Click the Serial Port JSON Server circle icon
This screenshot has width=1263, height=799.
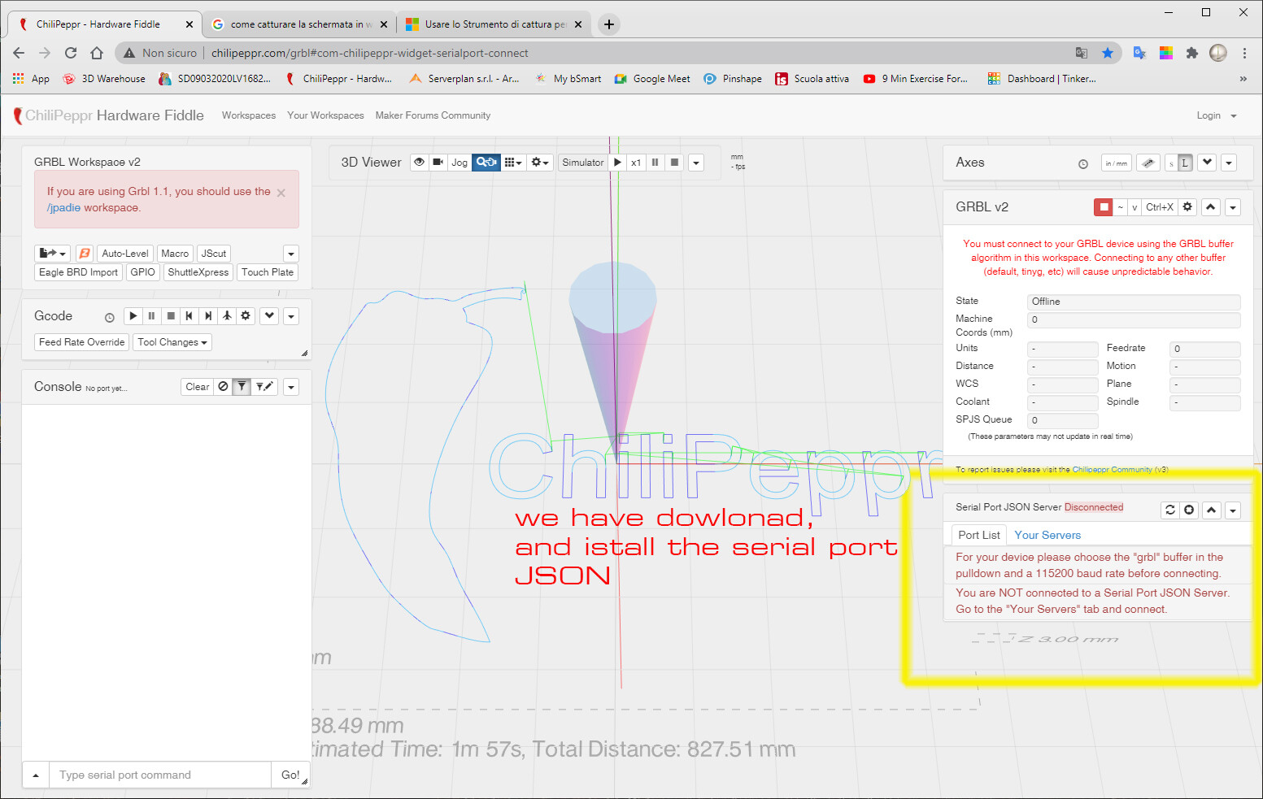[1189, 510]
